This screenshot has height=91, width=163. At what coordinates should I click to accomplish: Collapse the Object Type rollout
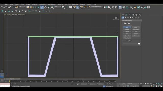pyautogui.click(x=127, y=23)
